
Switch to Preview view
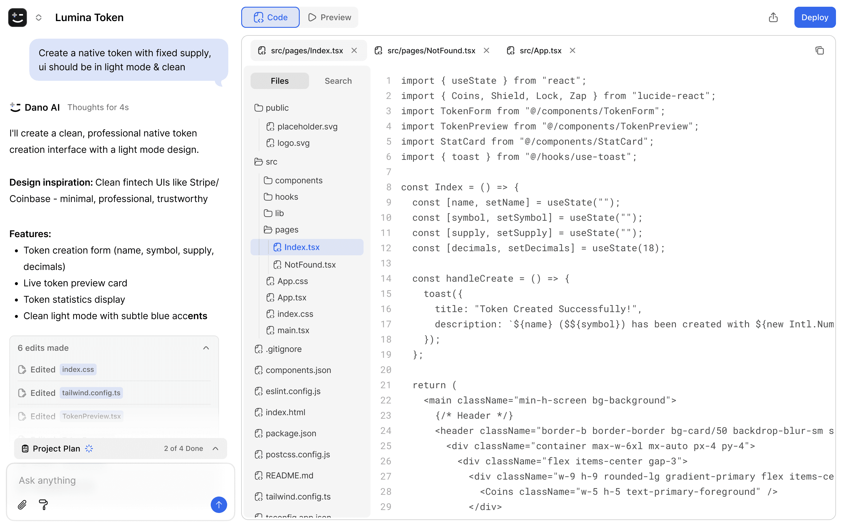coord(330,18)
